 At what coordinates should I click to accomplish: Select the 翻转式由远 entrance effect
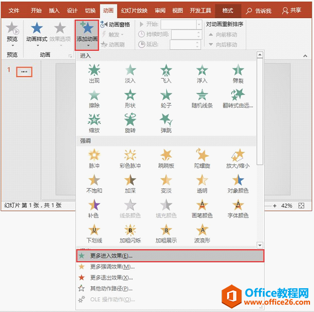[x=238, y=99]
